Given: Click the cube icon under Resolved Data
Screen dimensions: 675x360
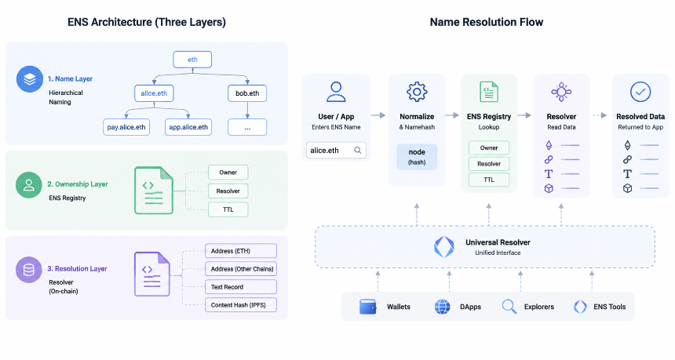Looking at the screenshot, I should coord(628,188).
